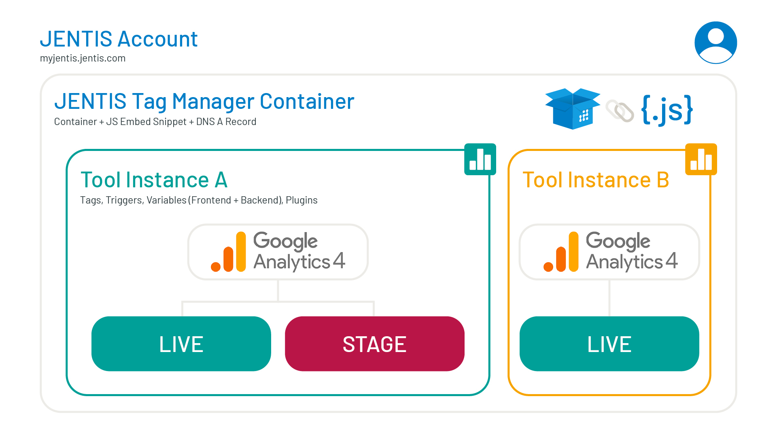Click the chain link icon
The width and height of the screenshot is (777, 437).
[x=620, y=110]
